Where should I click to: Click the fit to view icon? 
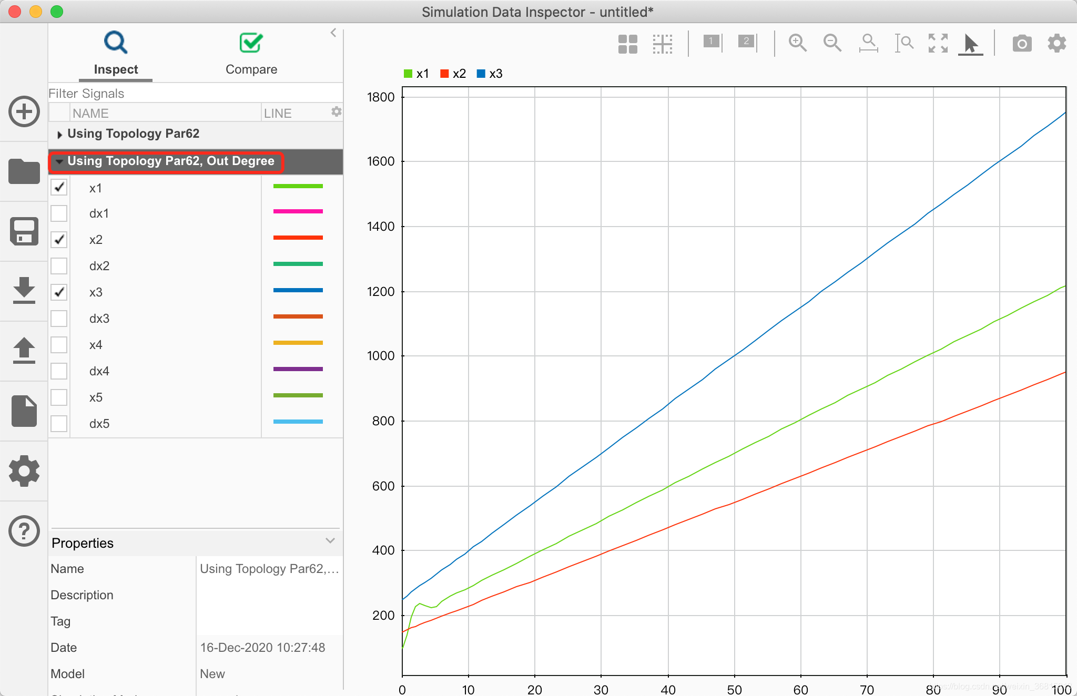[938, 43]
